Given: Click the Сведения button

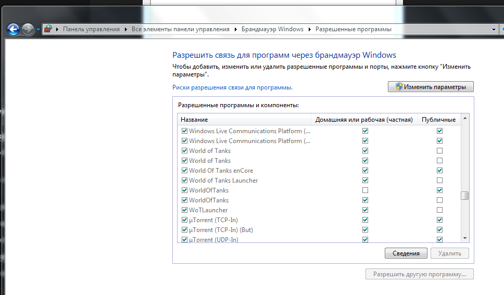Looking at the screenshot, I should 406,253.
